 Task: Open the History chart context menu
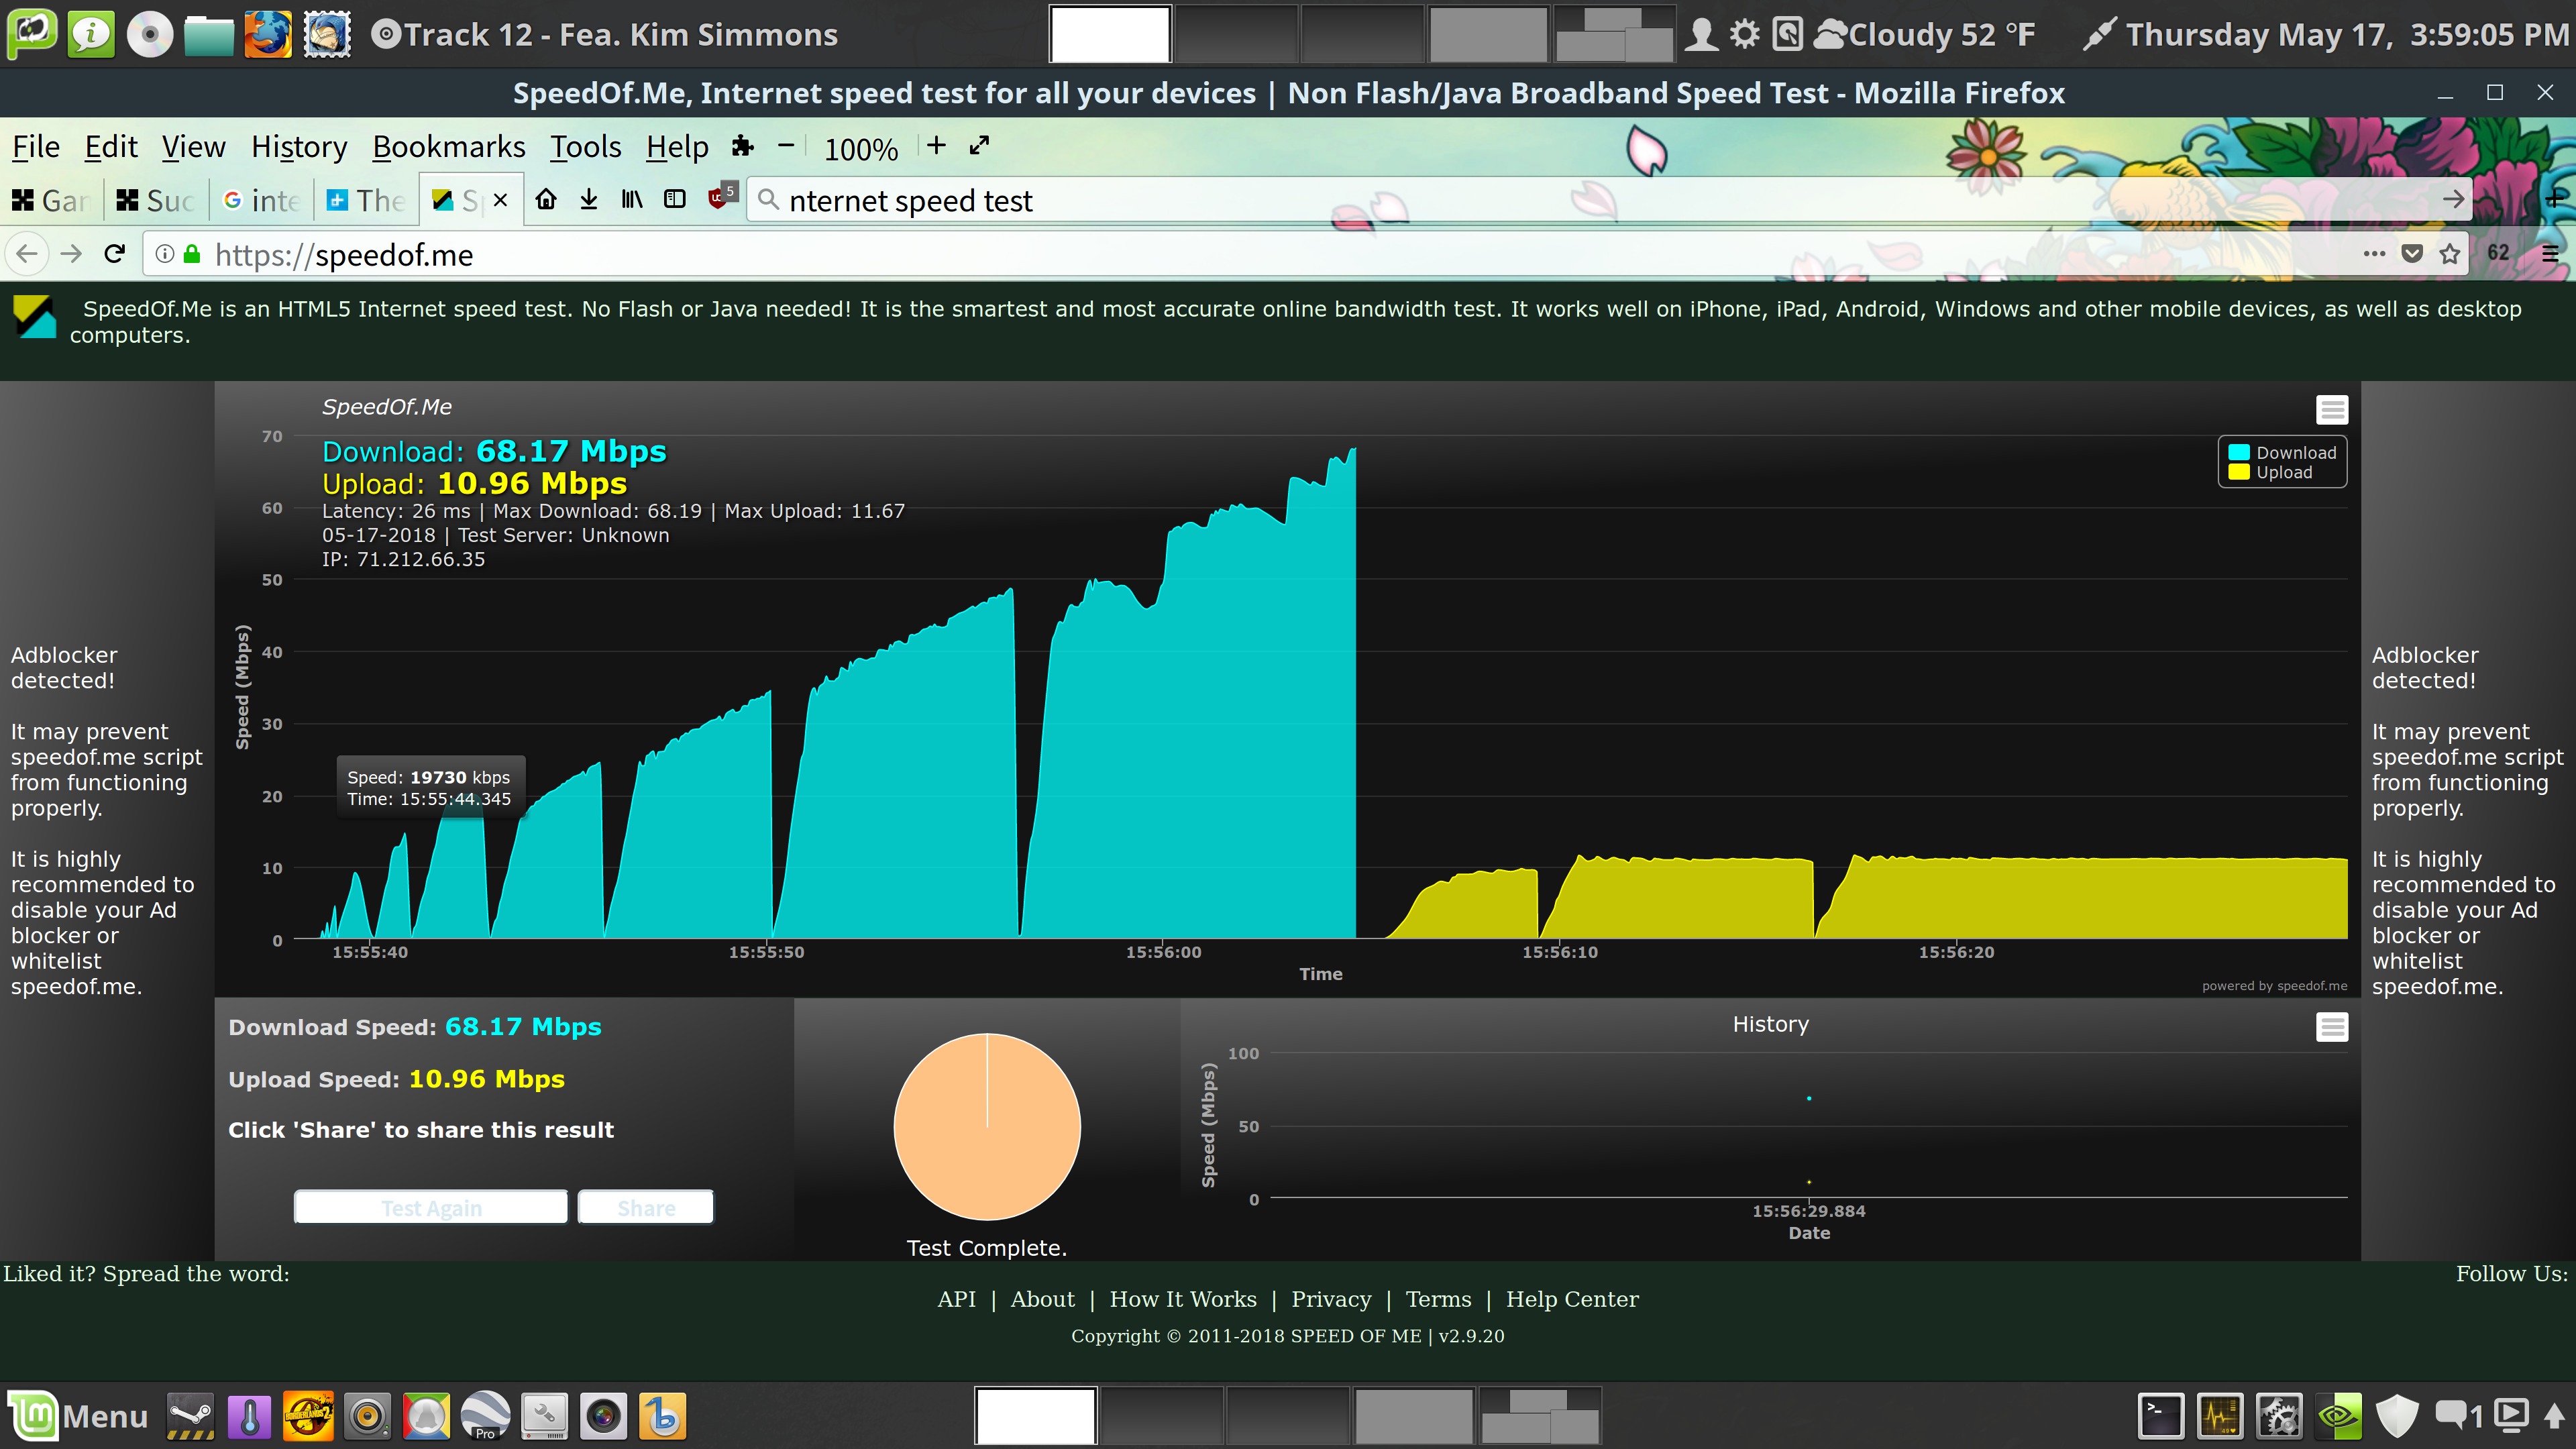(2332, 1027)
